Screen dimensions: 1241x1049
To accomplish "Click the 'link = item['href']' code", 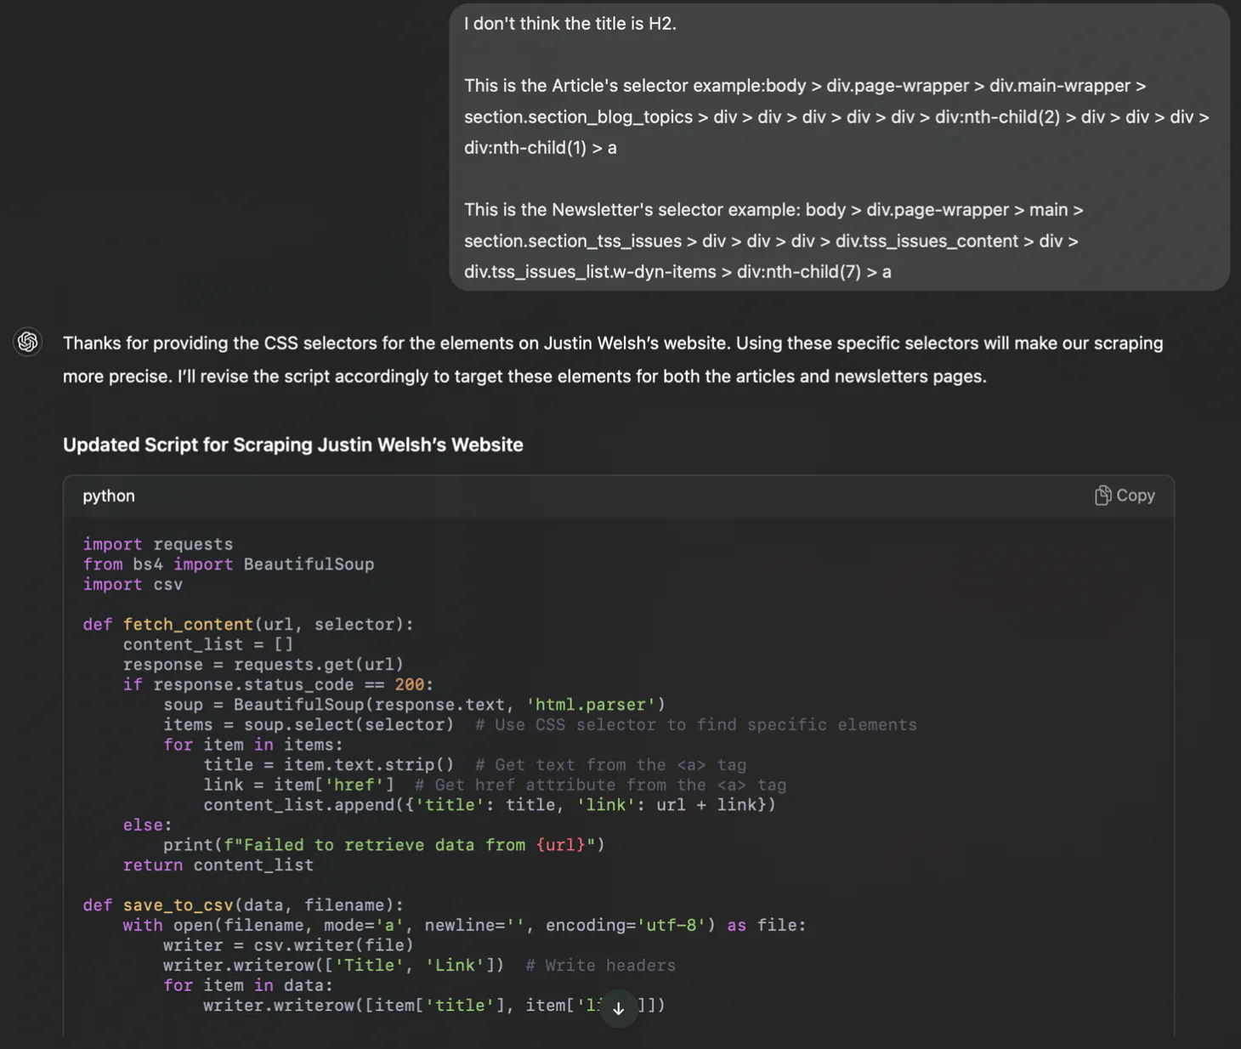I will point(299,785).
